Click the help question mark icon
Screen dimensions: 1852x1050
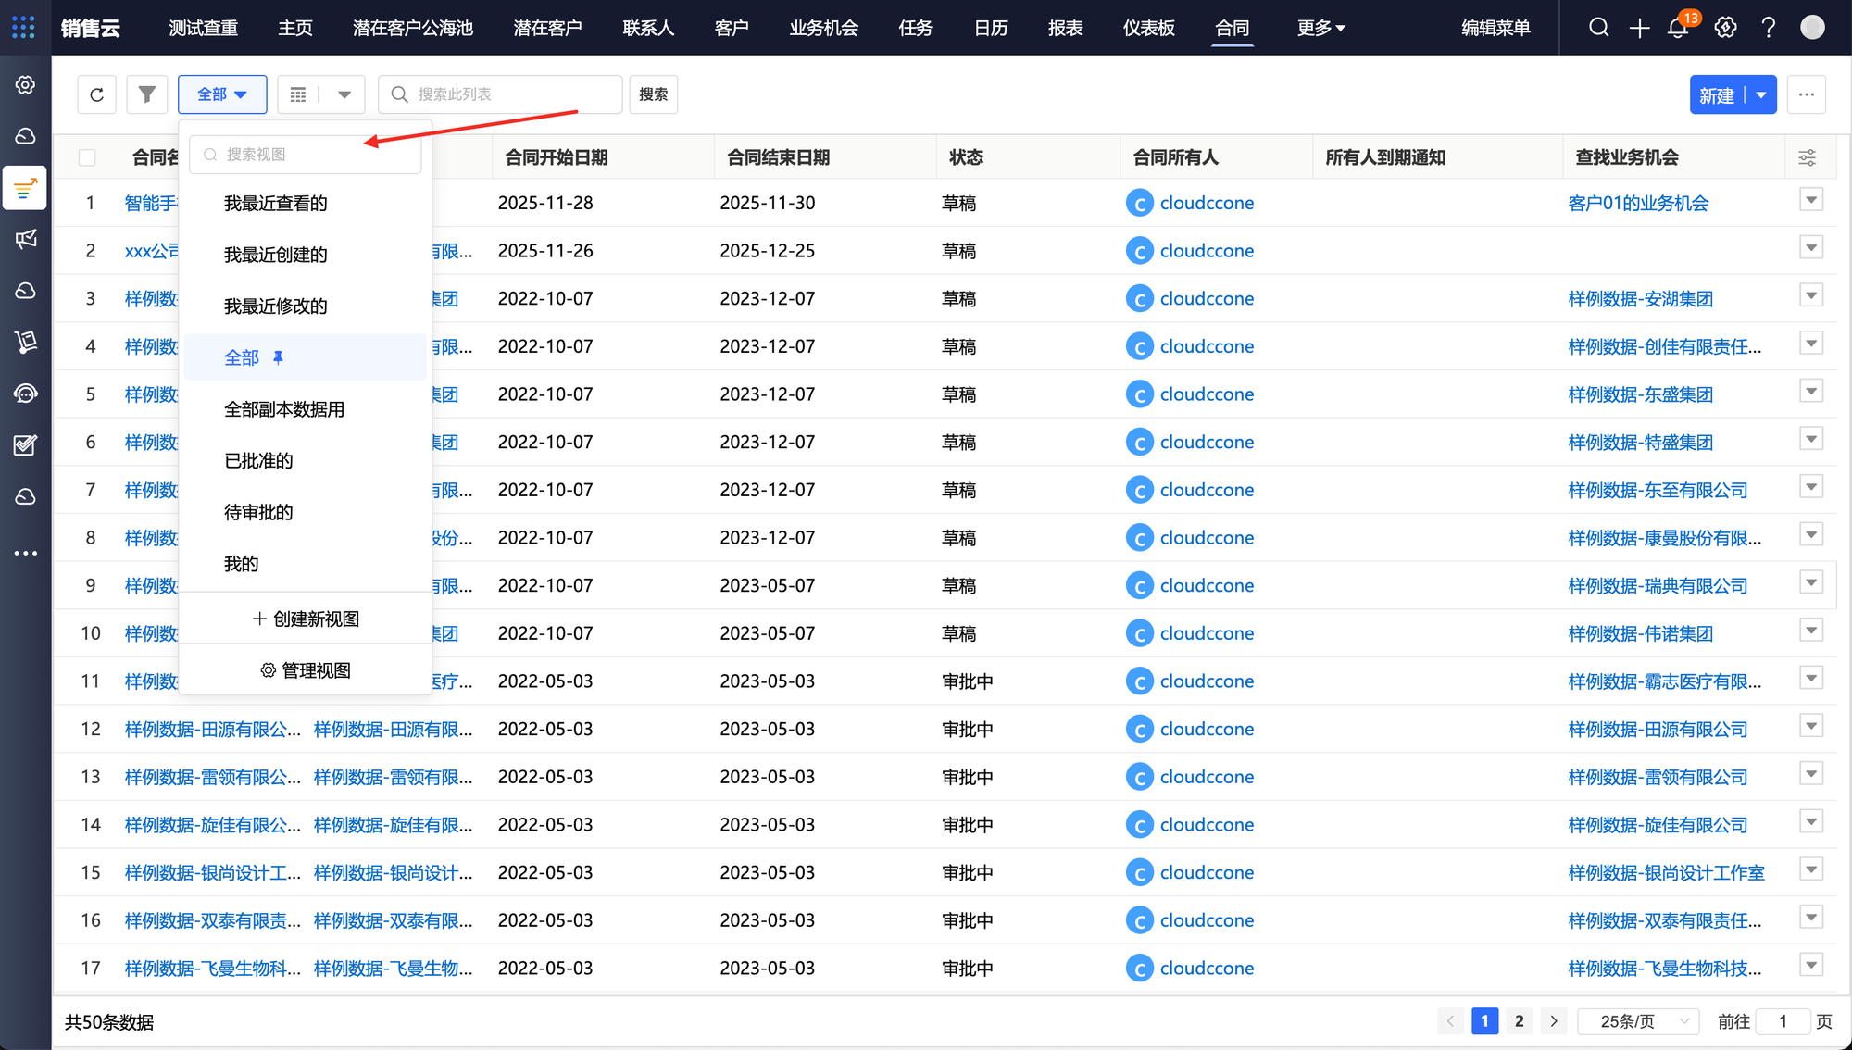pos(1768,28)
